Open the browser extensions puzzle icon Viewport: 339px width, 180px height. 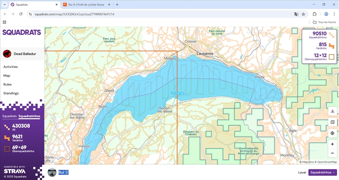[315, 14]
